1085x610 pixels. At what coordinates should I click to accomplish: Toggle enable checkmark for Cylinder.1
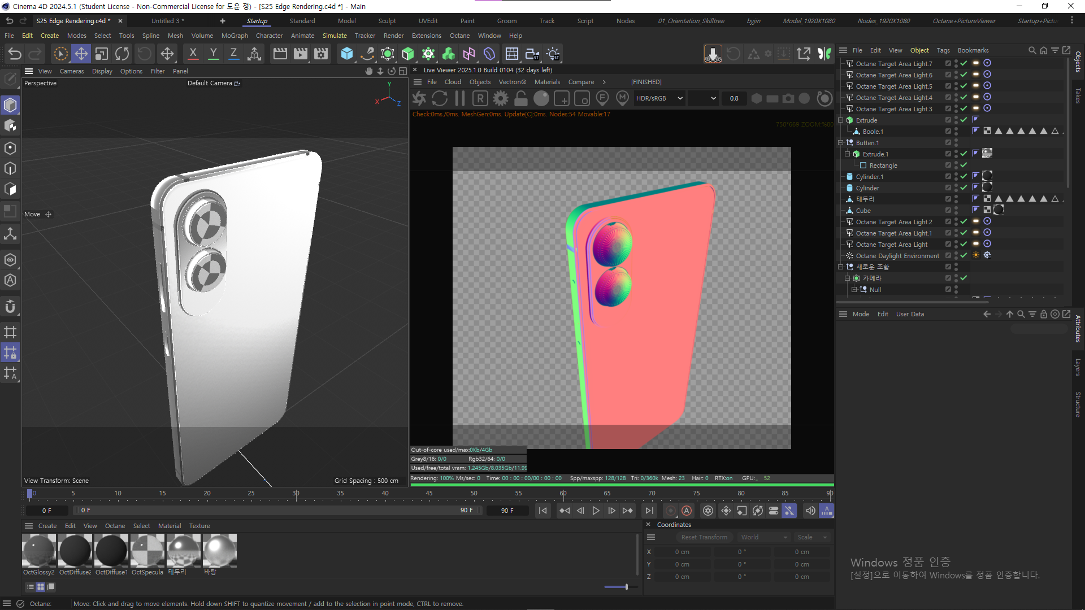coord(964,176)
